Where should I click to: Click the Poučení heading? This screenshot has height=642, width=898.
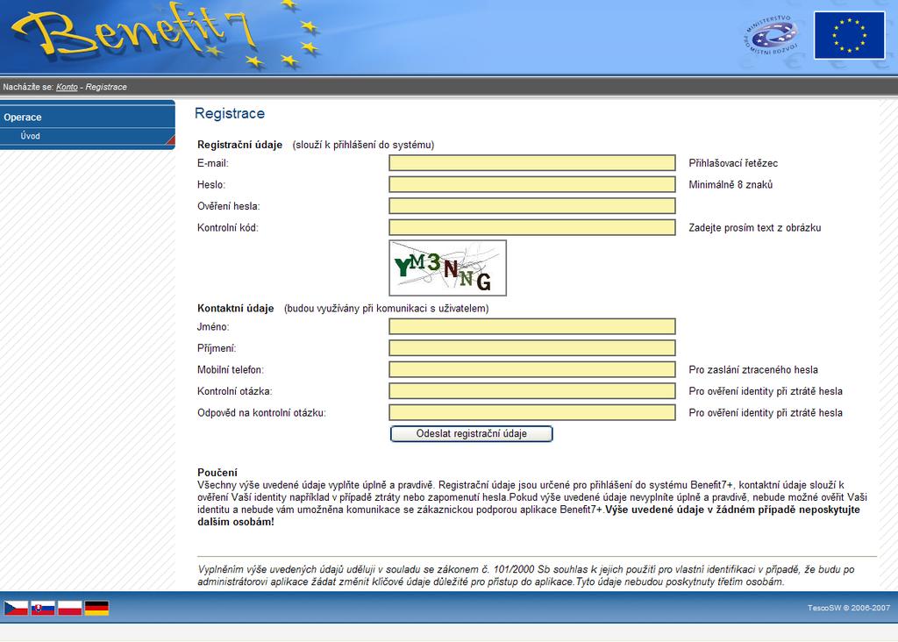[x=217, y=473]
